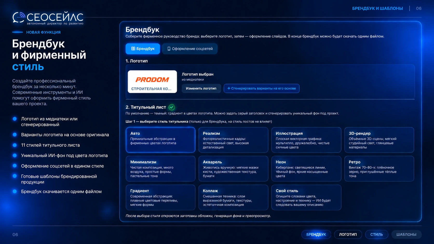Click 'Уникальный ИИ-фон под цвета логотипа' bullet
The image size is (434, 244).
tap(64, 156)
